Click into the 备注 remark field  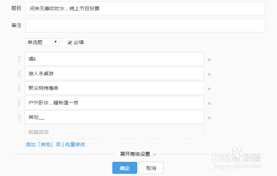[145, 26]
